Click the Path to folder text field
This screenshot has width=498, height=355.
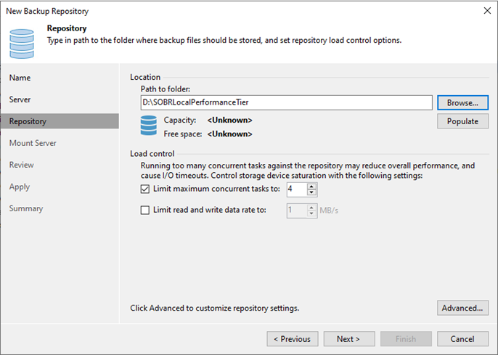pyautogui.click(x=287, y=102)
